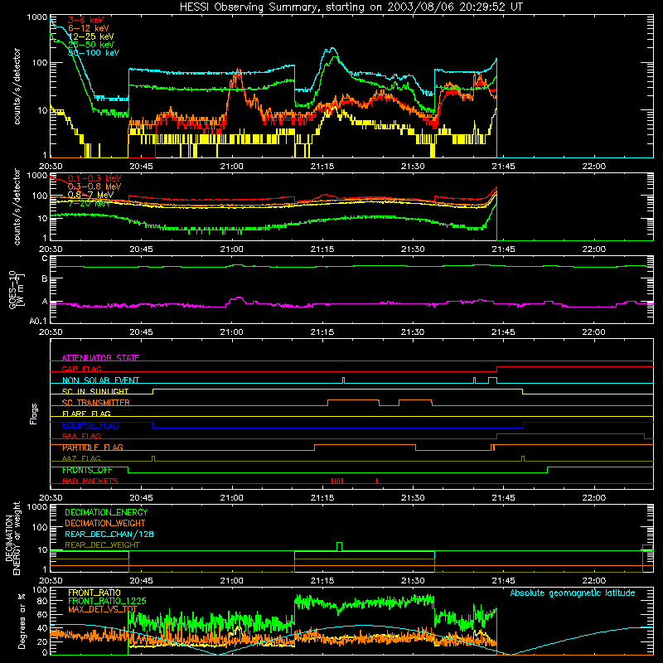Image resolution: width=663 pixels, height=663 pixels.
Task: Select the PARTICLE_FLAG label
Action: tap(93, 448)
